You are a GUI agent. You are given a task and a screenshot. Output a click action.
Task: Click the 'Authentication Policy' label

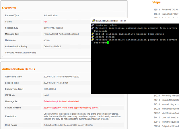pyautogui.click(x=16, y=46)
